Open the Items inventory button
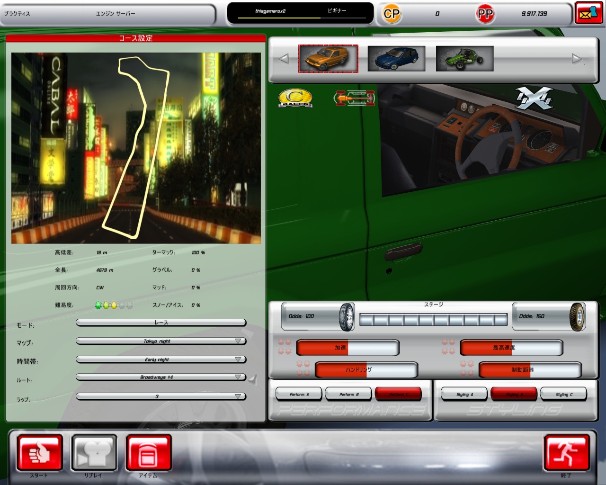The image size is (606, 485). click(x=148, y=453)
